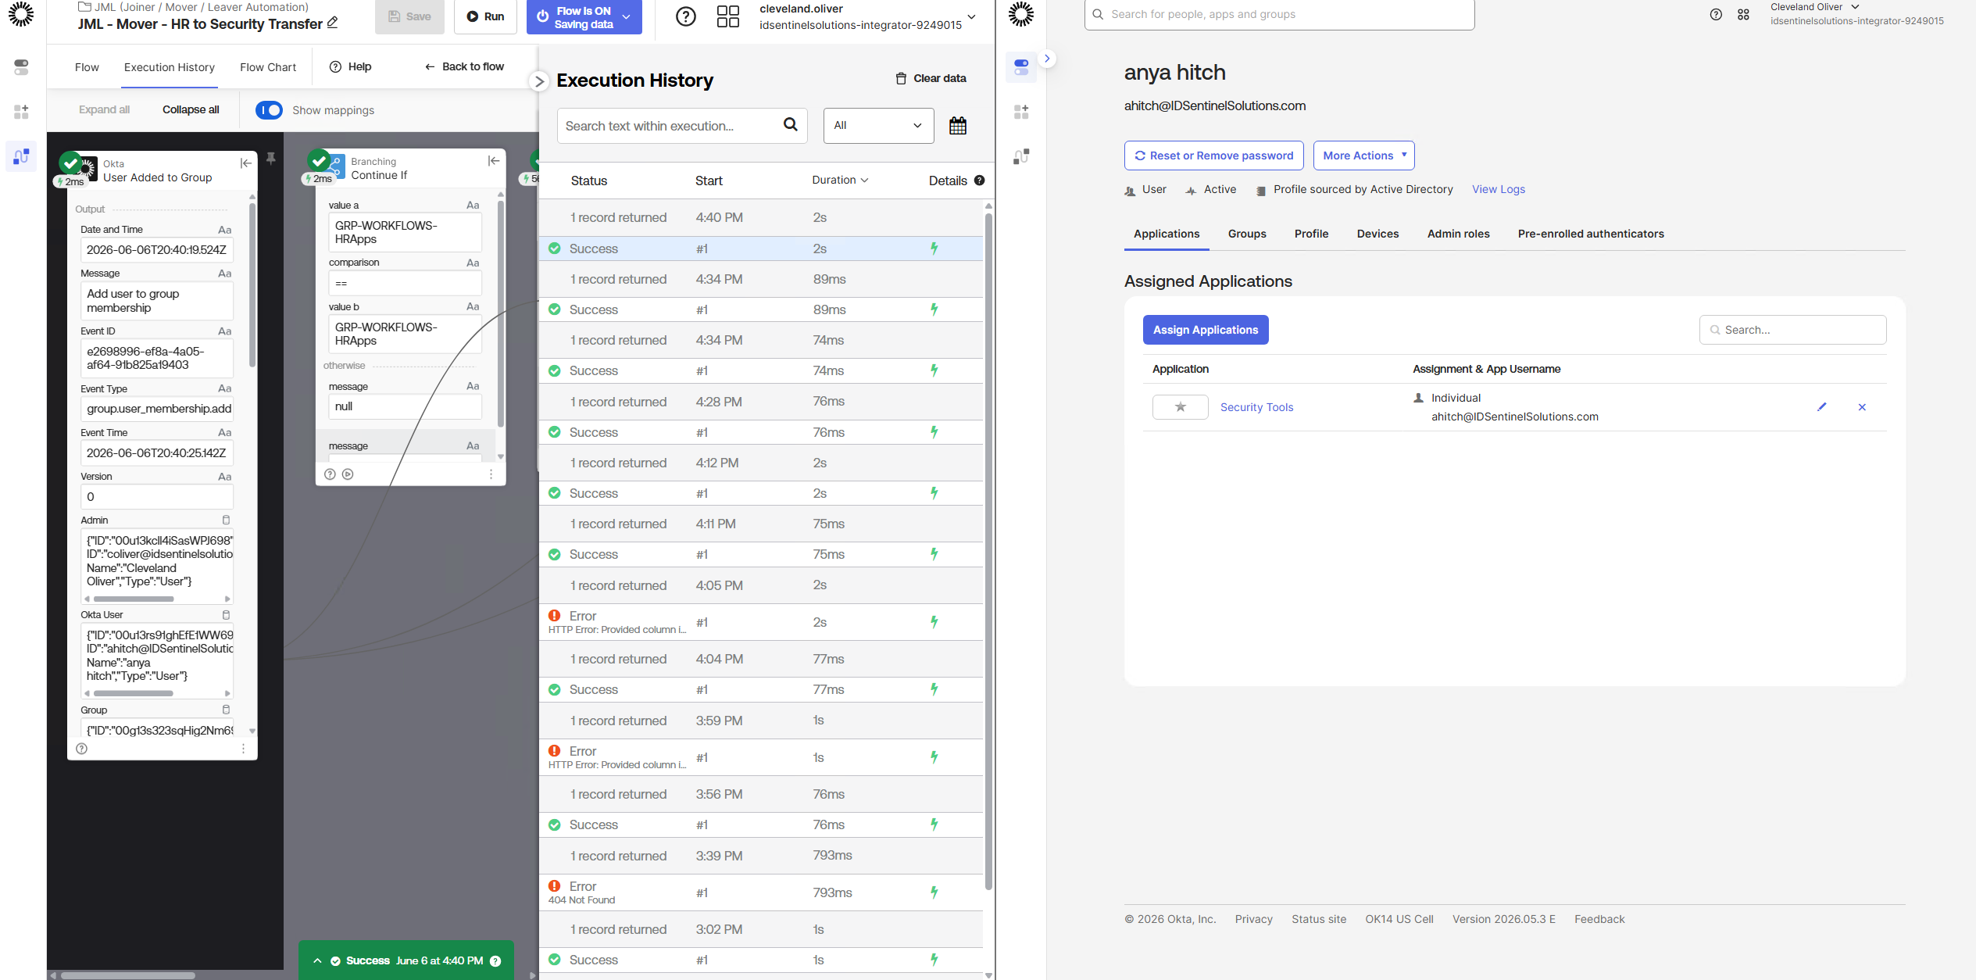Image resolution: width=1976 pixels, height=980 pixels.
Task: Open the Help button in flow toolbar
Action: tap(350, 66)
